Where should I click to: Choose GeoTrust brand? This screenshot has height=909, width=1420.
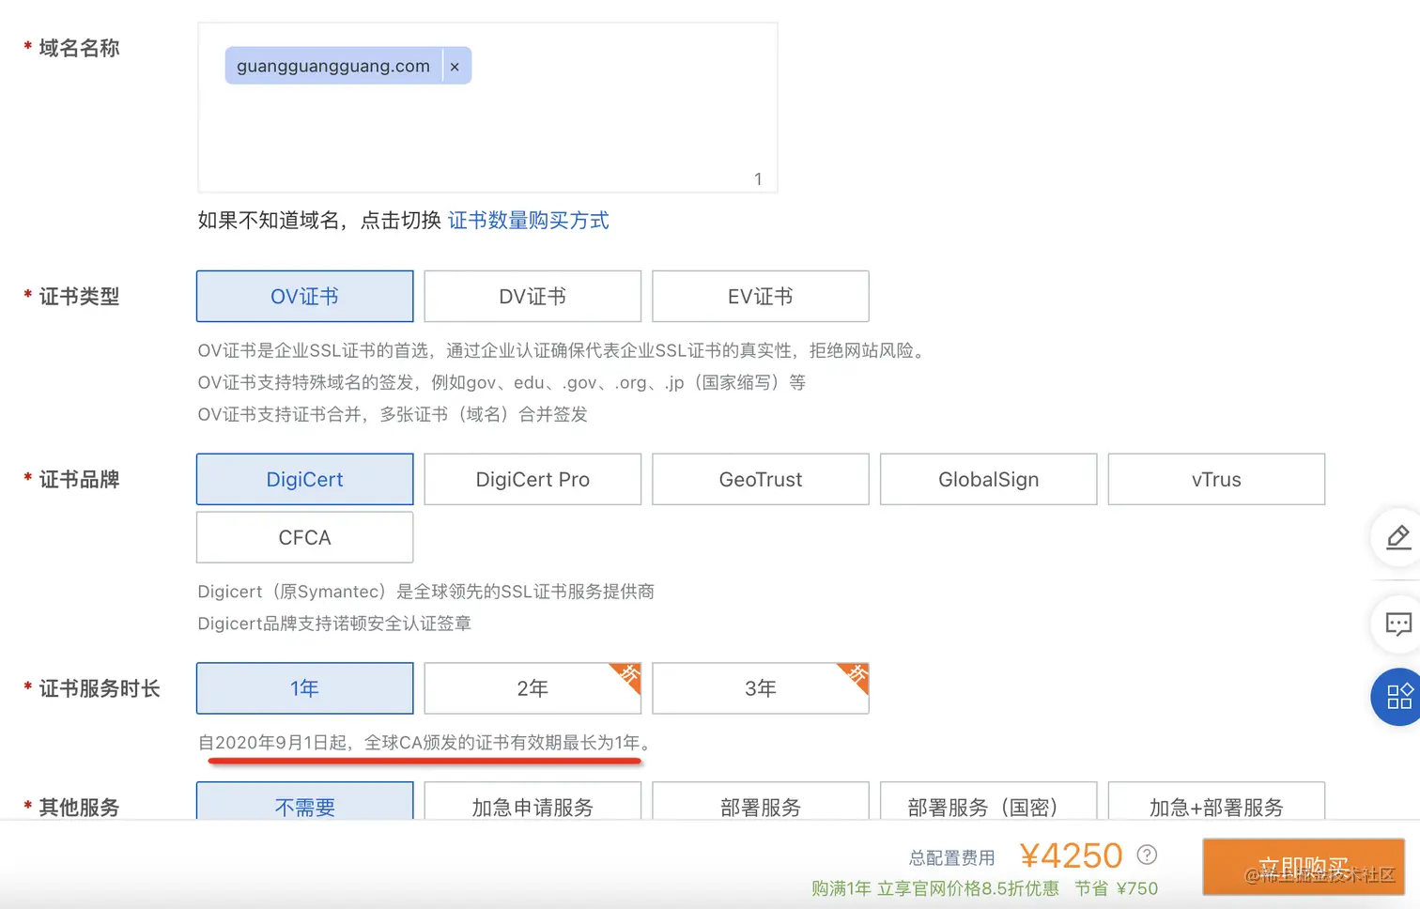click(761, 480)
